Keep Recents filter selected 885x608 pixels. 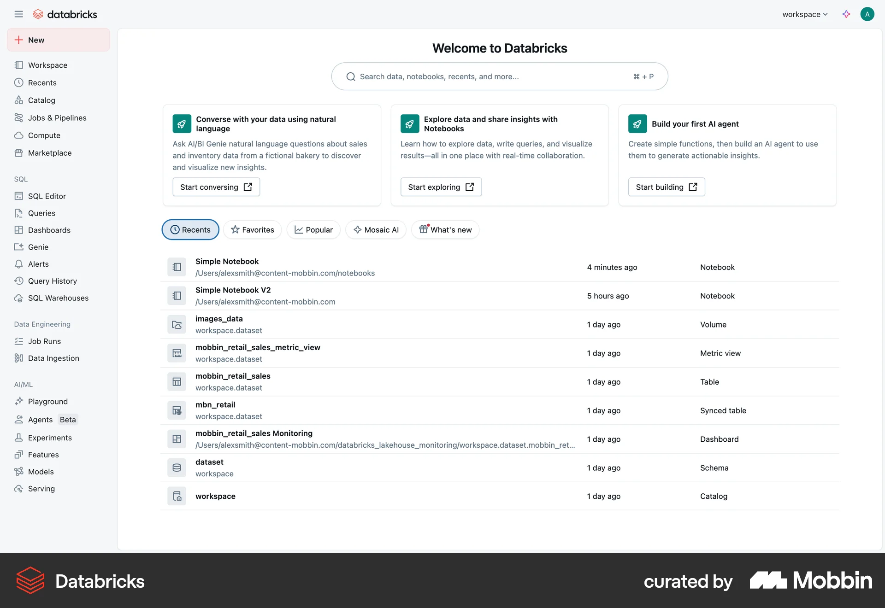point(190,229)
